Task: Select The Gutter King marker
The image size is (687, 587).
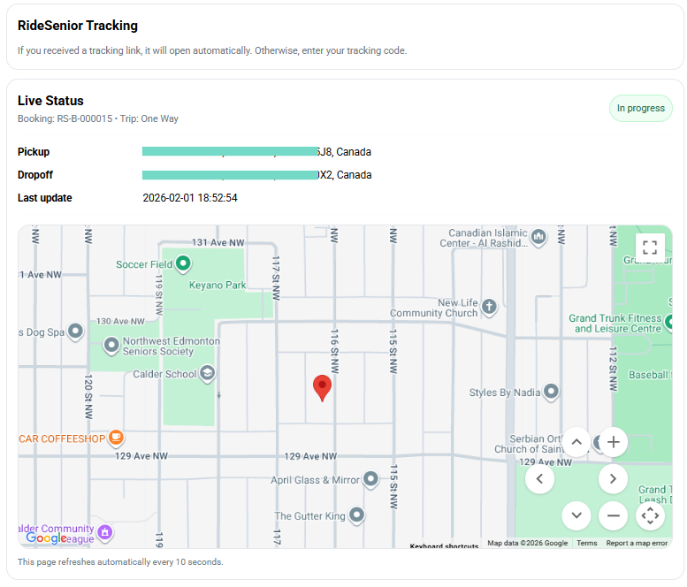Action: click(356, 515)
